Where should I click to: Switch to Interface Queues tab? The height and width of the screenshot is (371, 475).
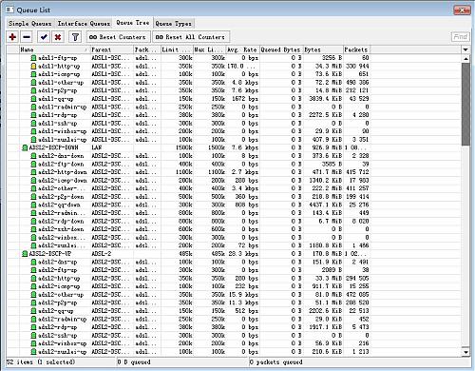click(x=84, y=24)
